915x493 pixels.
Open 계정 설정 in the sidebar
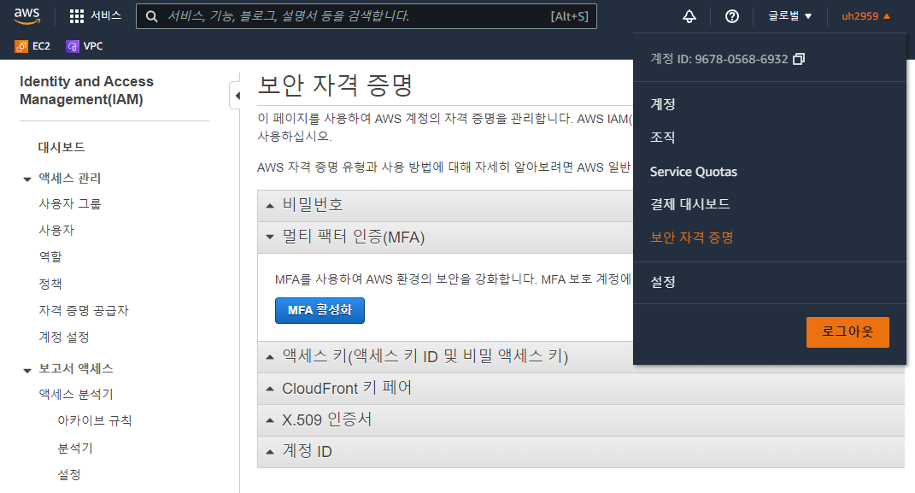63,337
